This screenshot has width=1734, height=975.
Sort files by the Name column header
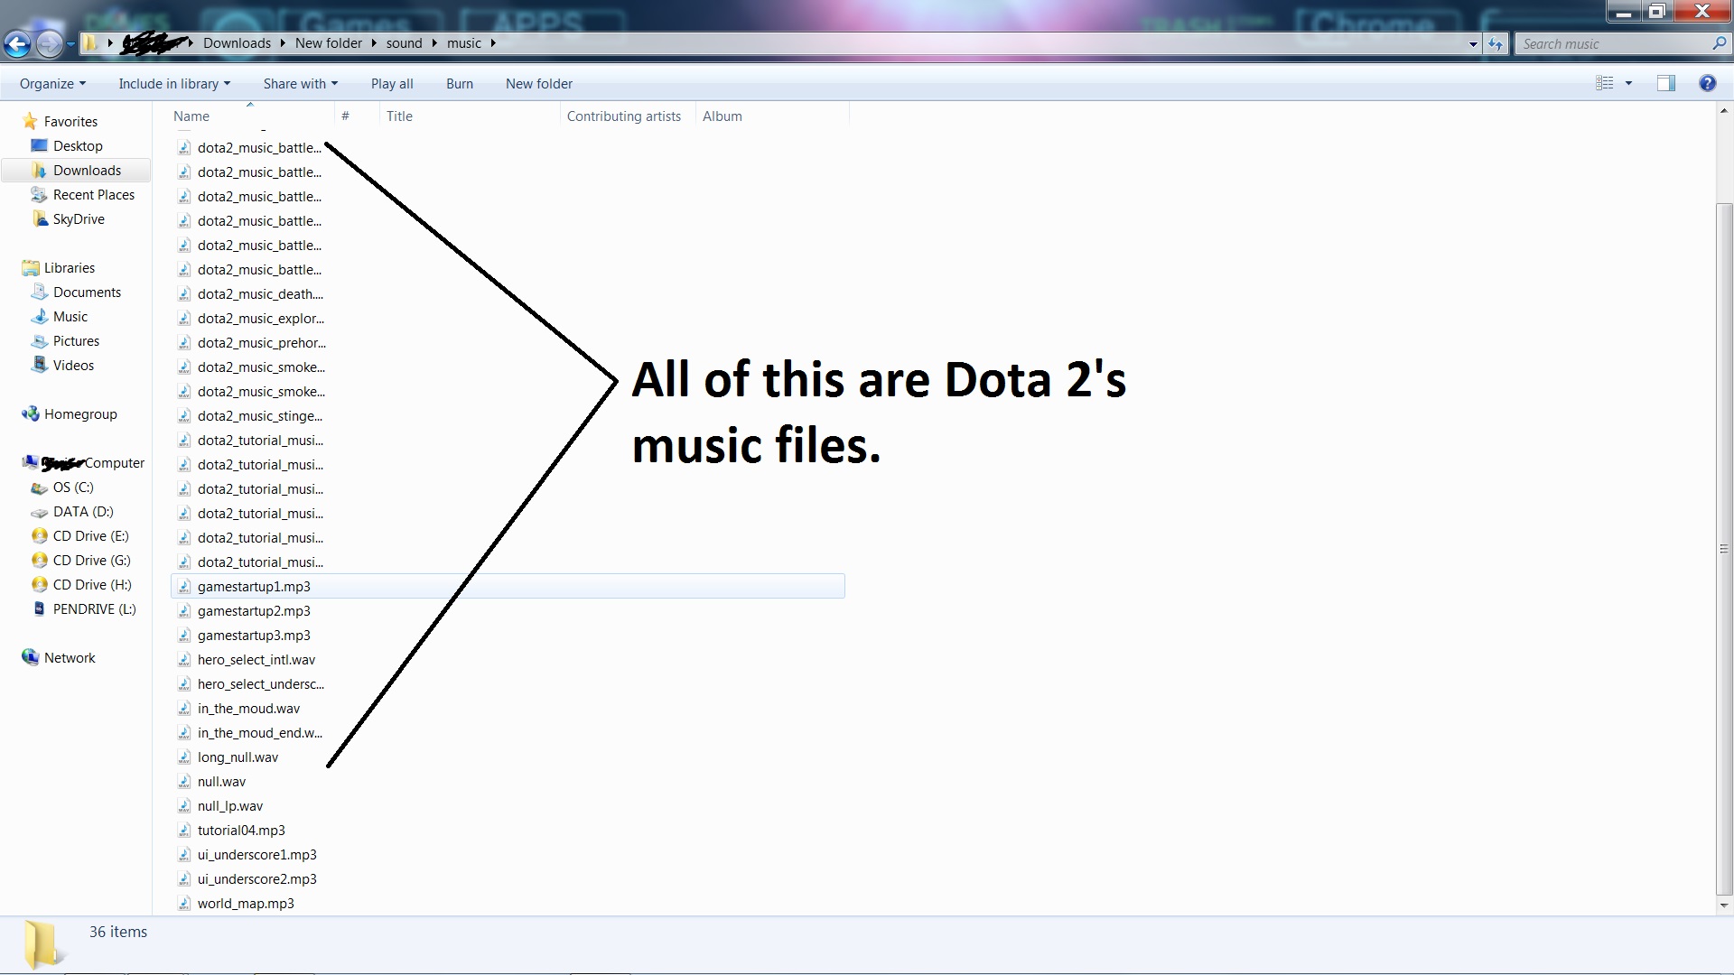(191, 116)
